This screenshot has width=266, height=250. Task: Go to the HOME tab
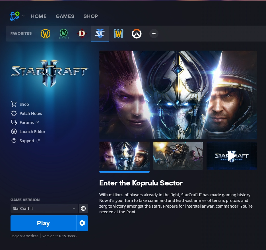pos(39,16)
